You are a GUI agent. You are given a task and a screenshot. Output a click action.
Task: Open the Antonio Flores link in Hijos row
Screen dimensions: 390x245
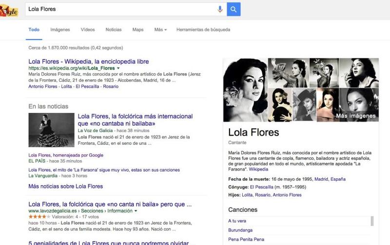pyautogui.click(x=287, y=195)
